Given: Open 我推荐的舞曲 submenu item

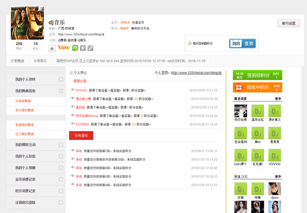Looking at the screenshot, I should [24, 125].
